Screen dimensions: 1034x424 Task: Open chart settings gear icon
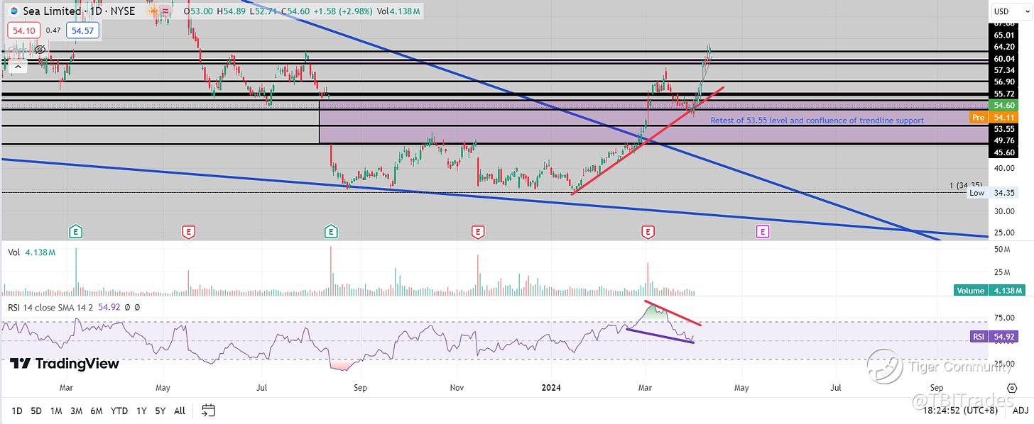1011,388
